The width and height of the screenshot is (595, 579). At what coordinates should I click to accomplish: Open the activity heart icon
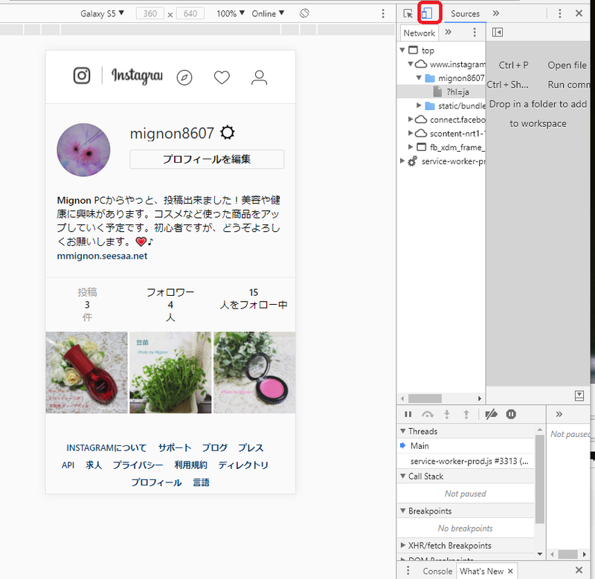[x=222, y=77]
